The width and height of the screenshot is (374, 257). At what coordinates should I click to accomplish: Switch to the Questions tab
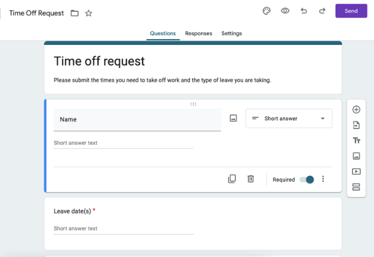[x=162, y=33]
